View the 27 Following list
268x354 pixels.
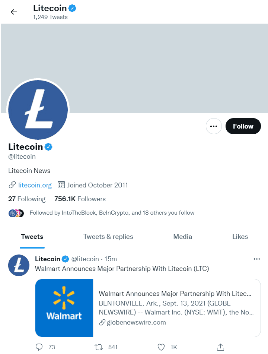coord(27,199)
